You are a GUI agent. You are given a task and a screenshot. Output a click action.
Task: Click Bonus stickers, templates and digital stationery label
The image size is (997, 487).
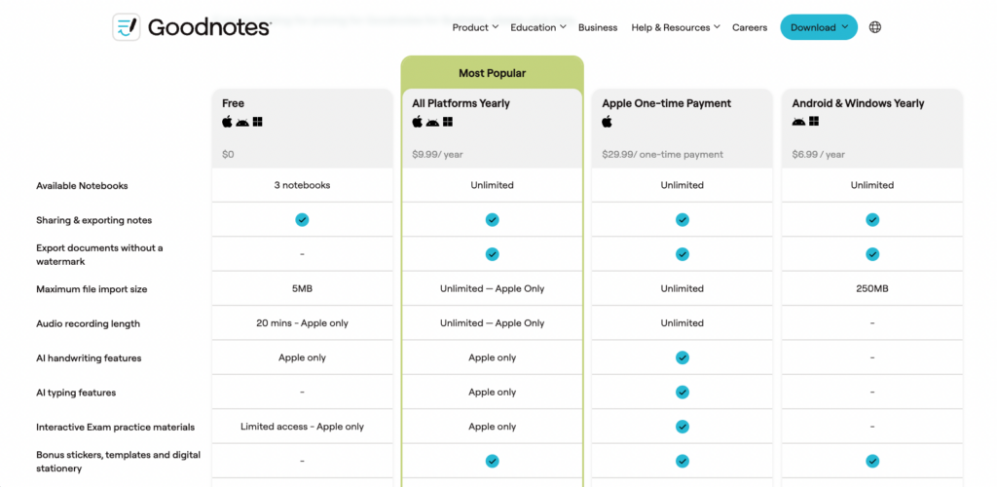pyautogui.click(x=118, y=462)
